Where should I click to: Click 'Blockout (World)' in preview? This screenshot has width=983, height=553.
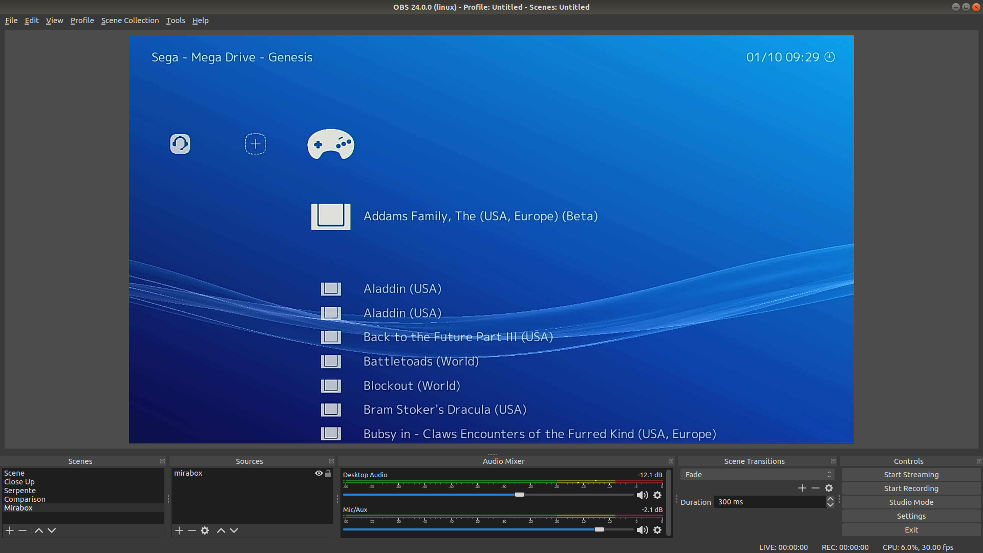click(412, 386)
